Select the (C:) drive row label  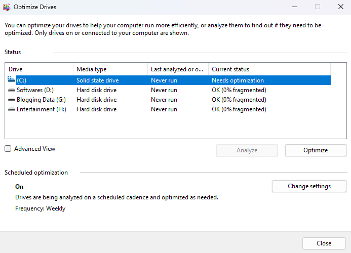[21, 80]
